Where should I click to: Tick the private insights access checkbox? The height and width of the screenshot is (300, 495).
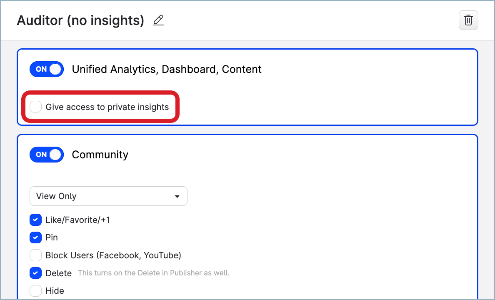[36, 107]
